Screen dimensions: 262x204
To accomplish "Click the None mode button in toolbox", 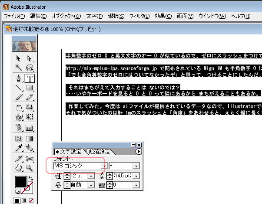I will [x=31, y=201].
